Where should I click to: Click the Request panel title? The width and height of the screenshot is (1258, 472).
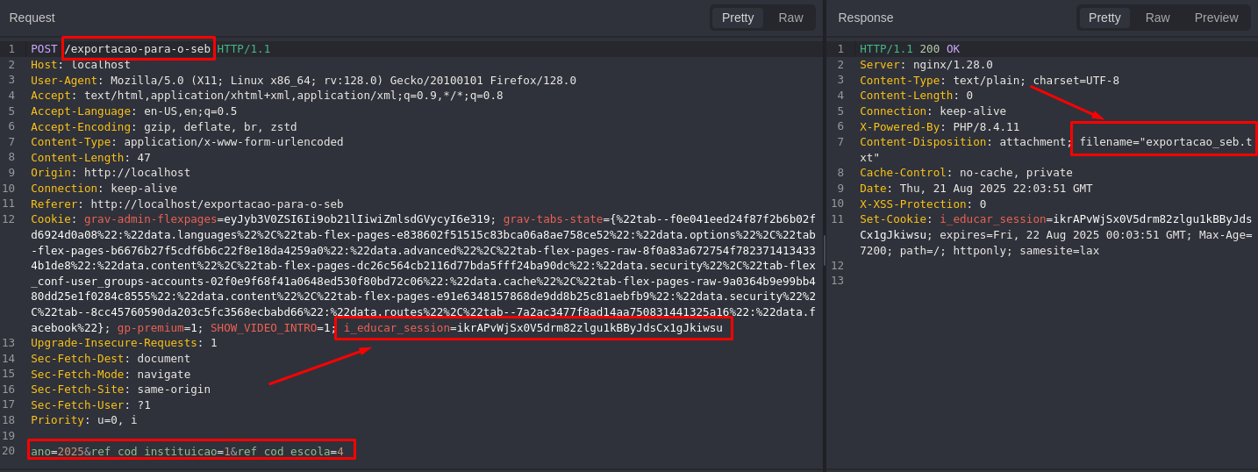click(32, 18)
